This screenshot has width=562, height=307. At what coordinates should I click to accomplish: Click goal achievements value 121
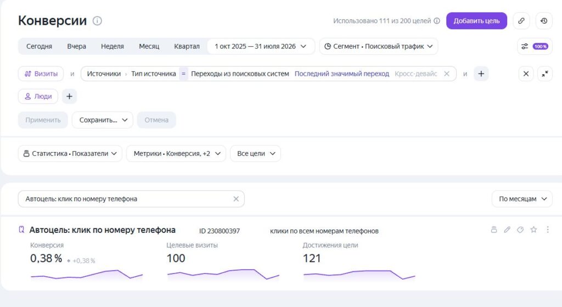(312, 258)
